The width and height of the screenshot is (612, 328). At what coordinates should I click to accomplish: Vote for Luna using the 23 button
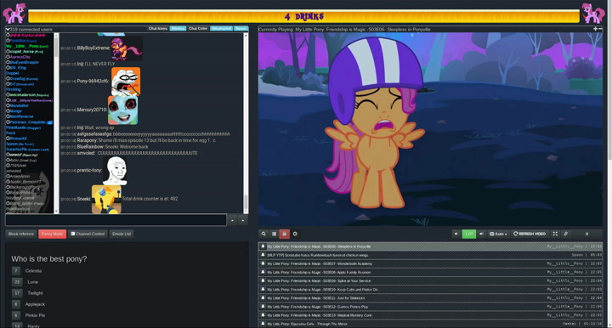(17, 281)
